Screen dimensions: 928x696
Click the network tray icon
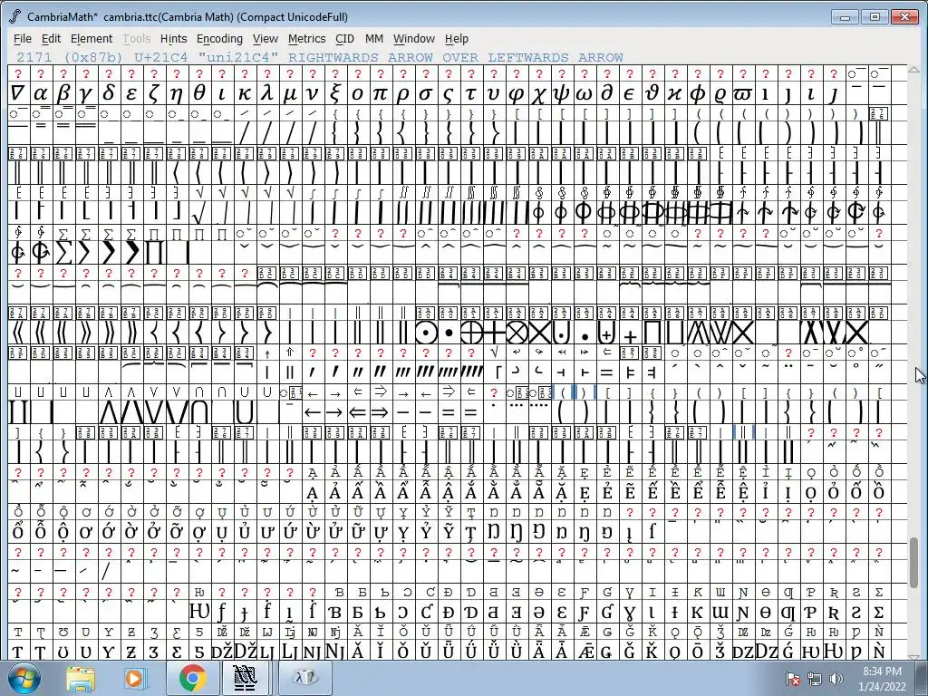pyautogui.click(x=815, y=679)
